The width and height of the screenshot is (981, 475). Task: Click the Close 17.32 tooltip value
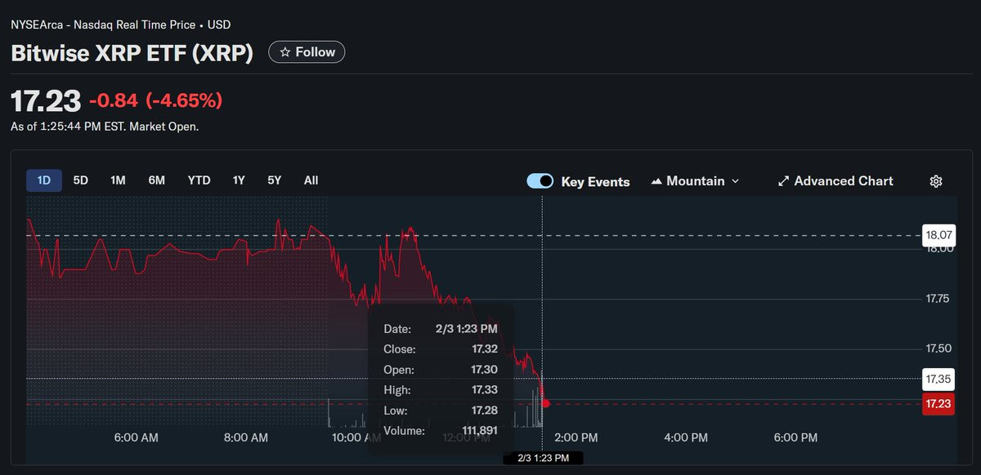pos(484,349)
